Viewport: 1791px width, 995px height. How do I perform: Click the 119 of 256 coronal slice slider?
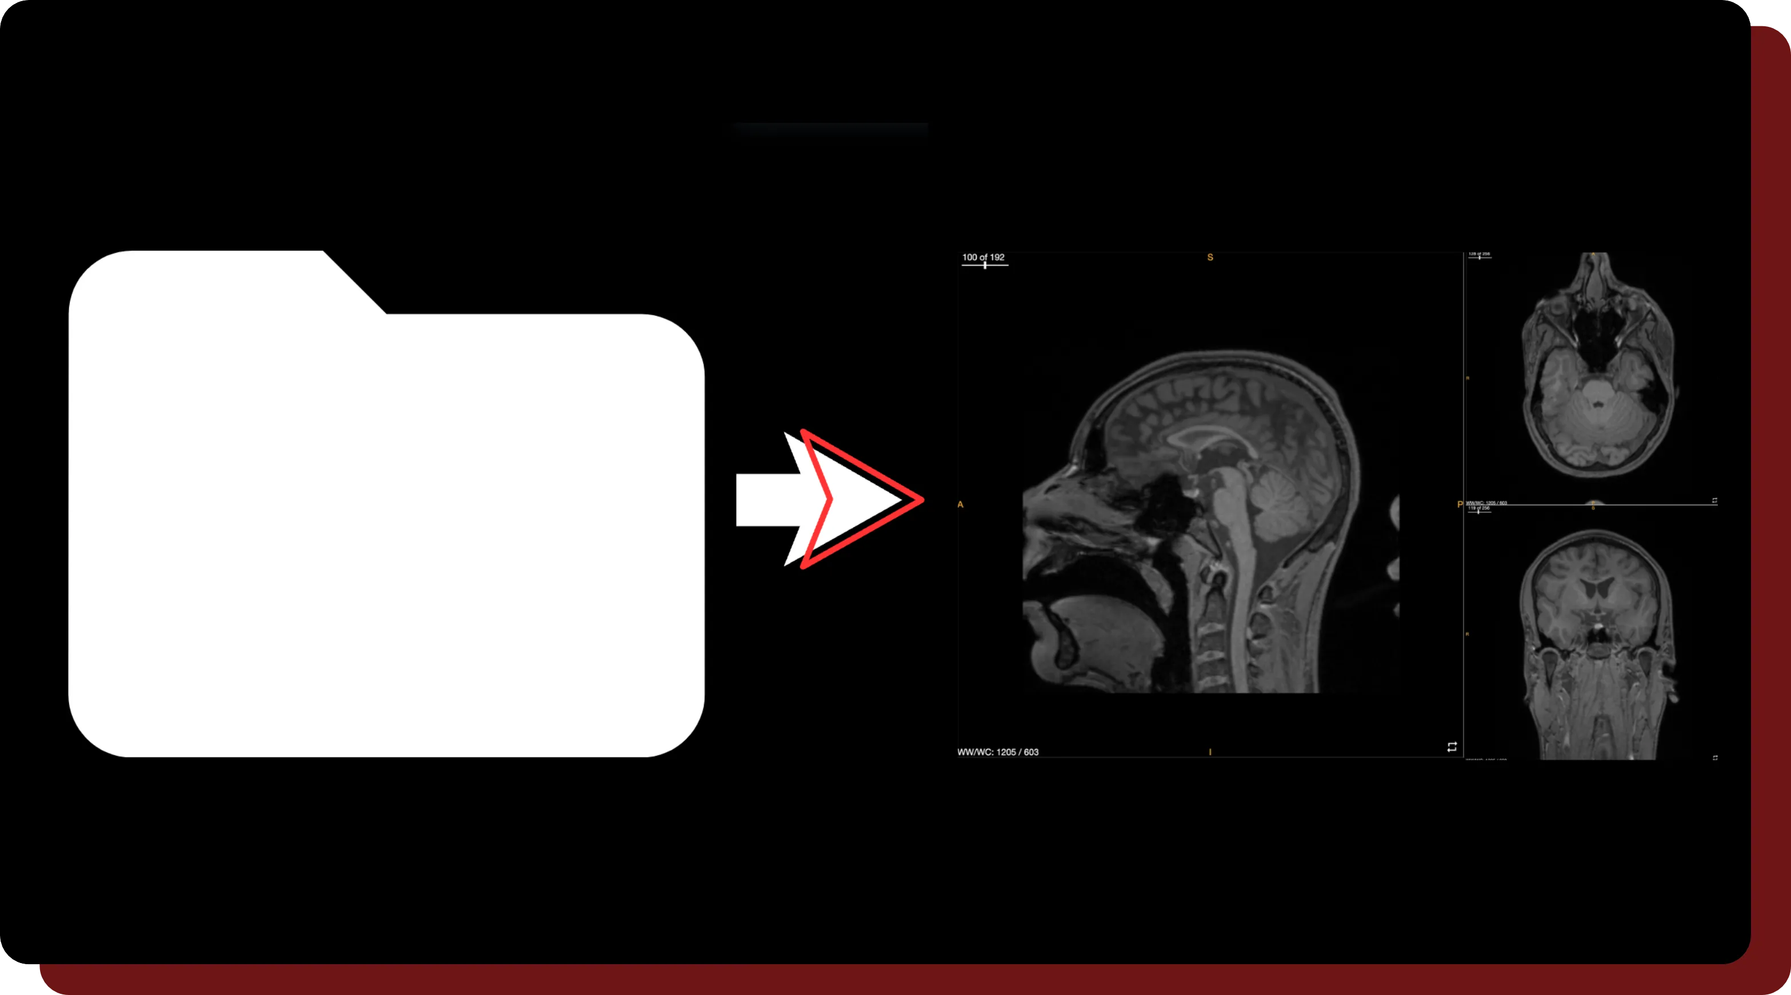click(x=1479, y=512)
